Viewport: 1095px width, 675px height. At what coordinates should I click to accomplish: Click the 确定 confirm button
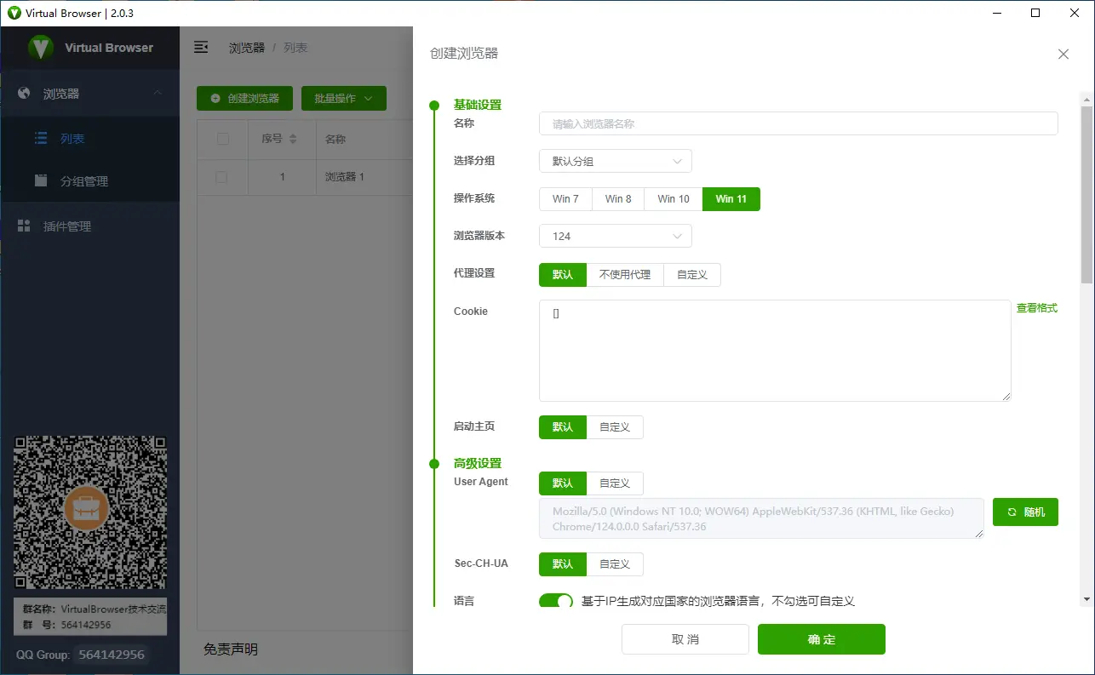pos(821,639)
